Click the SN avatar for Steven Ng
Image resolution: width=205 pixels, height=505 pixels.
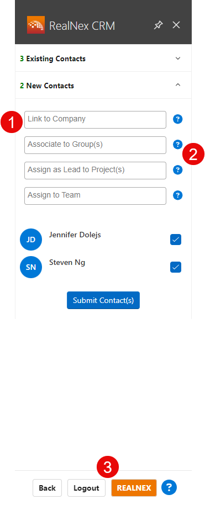31,267
